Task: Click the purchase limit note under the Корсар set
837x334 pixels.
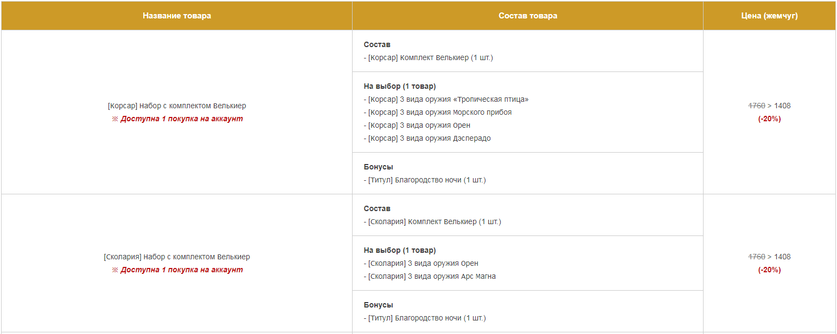Action: [x=181, y=119]
